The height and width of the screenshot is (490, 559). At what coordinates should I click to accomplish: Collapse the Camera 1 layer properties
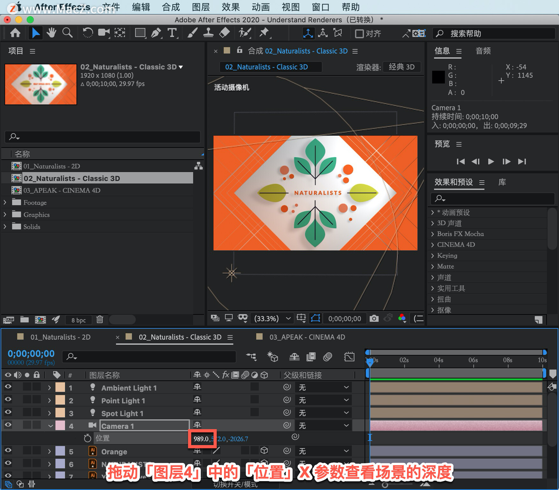[50, 426]
